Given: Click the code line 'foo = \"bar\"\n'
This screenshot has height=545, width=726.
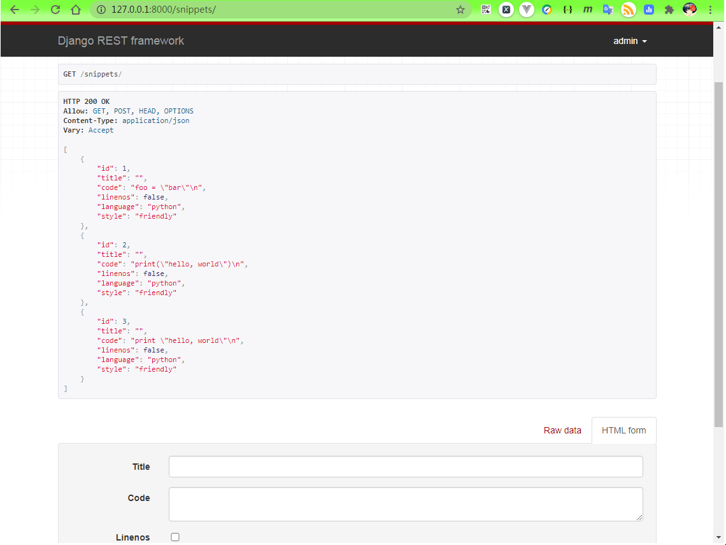Looking at the screenshot, I should [151, 187].
